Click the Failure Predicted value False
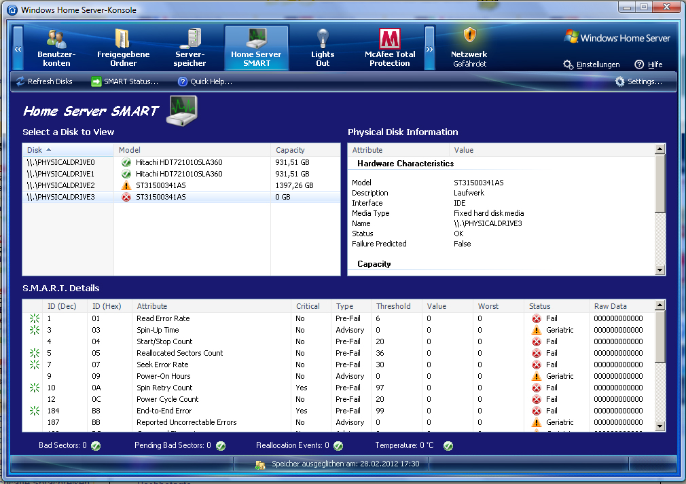Screen dimensions: 686x484 click(x=462, y=244)
